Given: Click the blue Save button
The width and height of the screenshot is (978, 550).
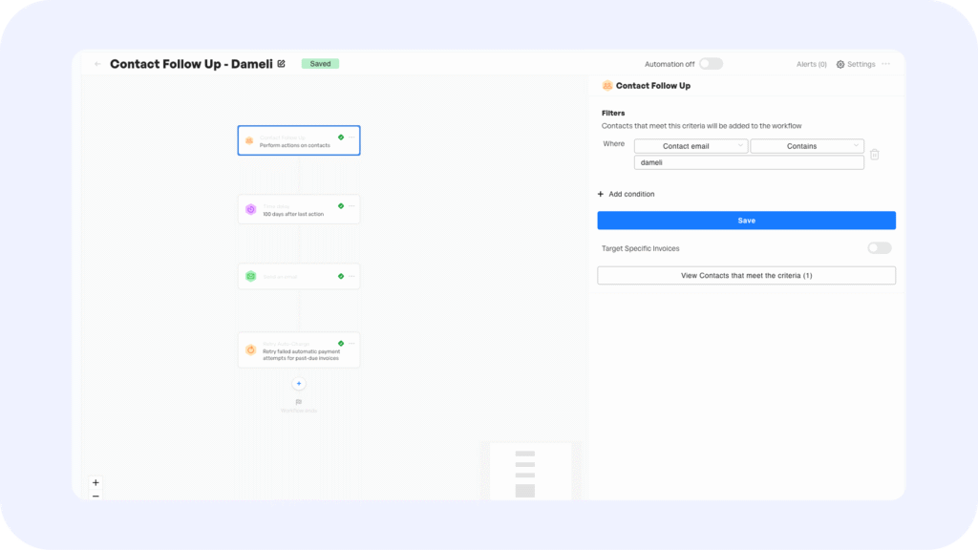Looking at the screenshot, I should point(746,221).
